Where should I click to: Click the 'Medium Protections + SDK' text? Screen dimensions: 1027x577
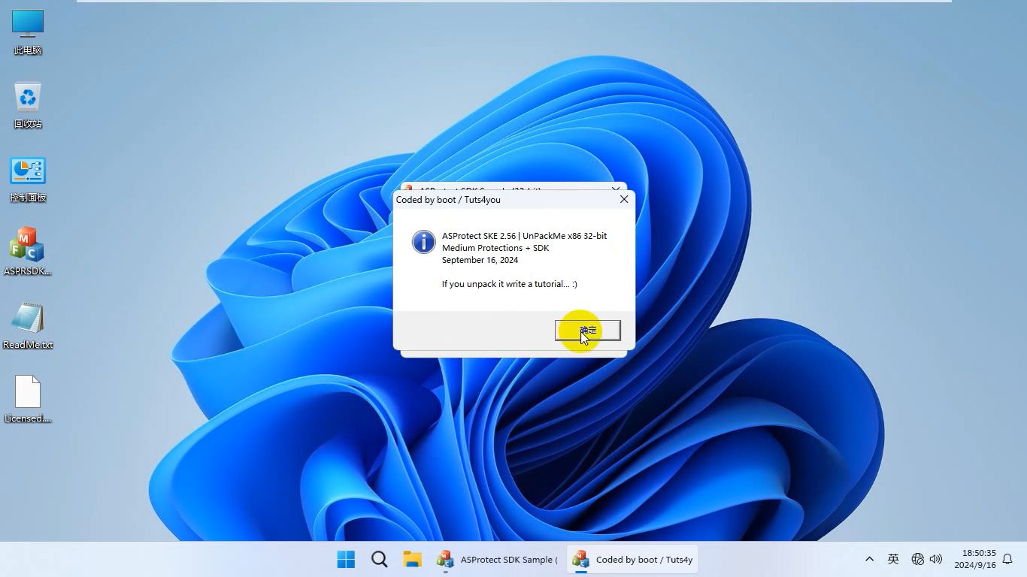point(495,248)
